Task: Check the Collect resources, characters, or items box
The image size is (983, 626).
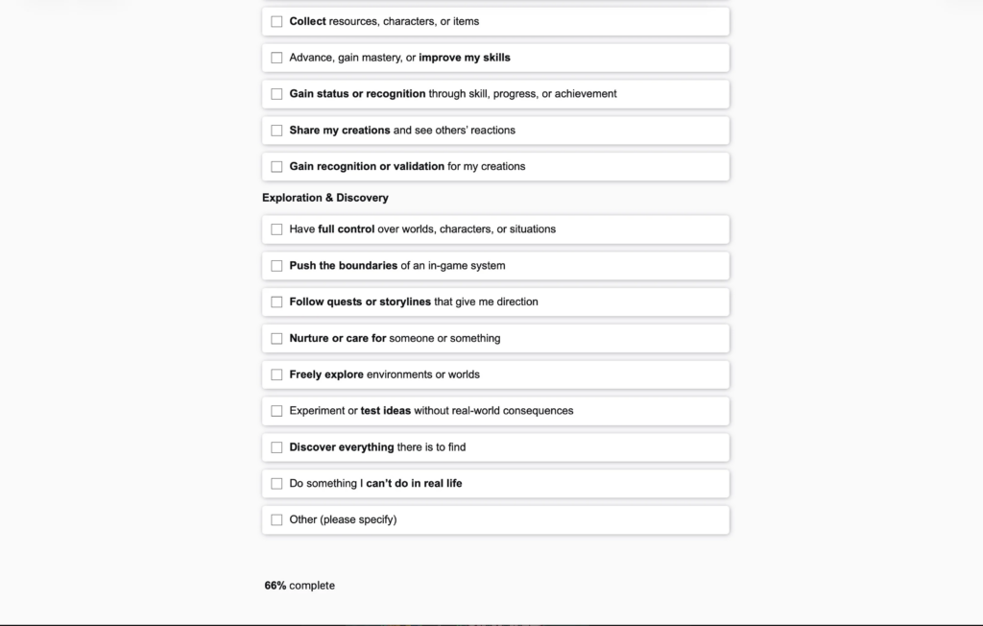Action: [276, 21]
